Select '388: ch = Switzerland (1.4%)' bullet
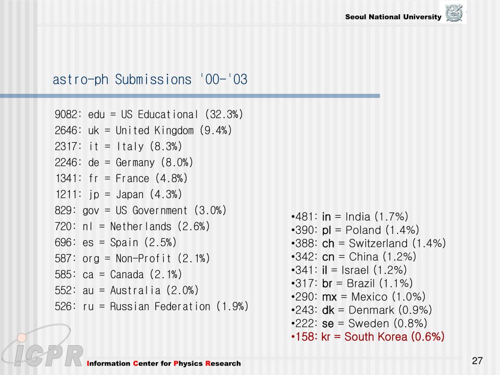The image size is (500, 375). pyautogui.click(x=368, y=244)
